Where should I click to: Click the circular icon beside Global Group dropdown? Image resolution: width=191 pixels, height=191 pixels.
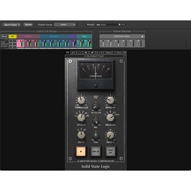tap(79, 25)
